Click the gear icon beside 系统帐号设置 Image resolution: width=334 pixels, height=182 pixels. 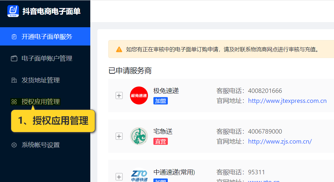click(14, 145)
